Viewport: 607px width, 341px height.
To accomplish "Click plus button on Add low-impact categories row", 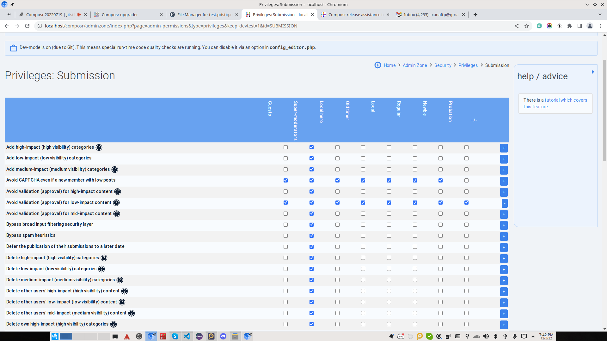I will (504, 159).
